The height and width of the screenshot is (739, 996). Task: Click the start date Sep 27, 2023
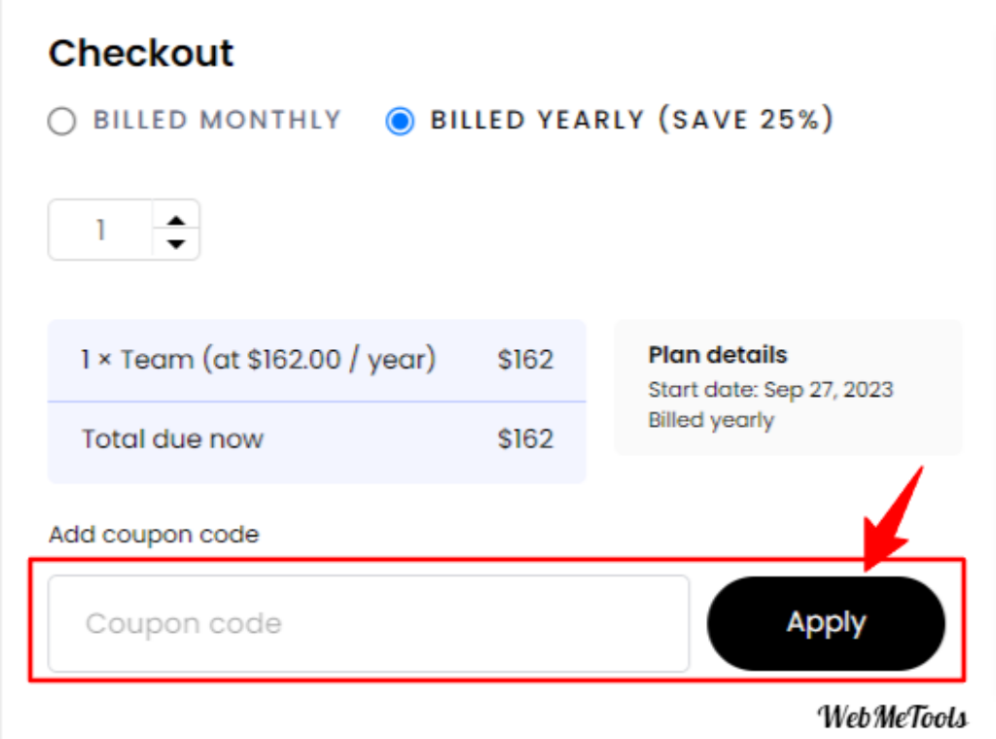(x=829, y=389)
